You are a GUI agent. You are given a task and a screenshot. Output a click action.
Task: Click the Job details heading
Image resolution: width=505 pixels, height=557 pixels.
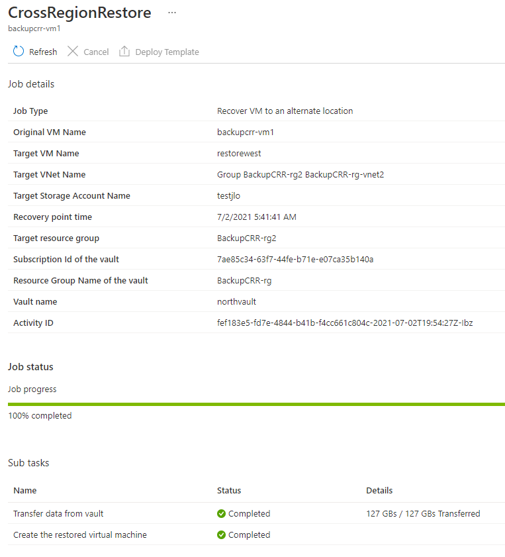click(x=31, y=84)
